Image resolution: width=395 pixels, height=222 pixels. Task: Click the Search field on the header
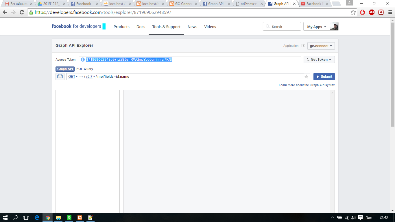click(x=282, y=27)
